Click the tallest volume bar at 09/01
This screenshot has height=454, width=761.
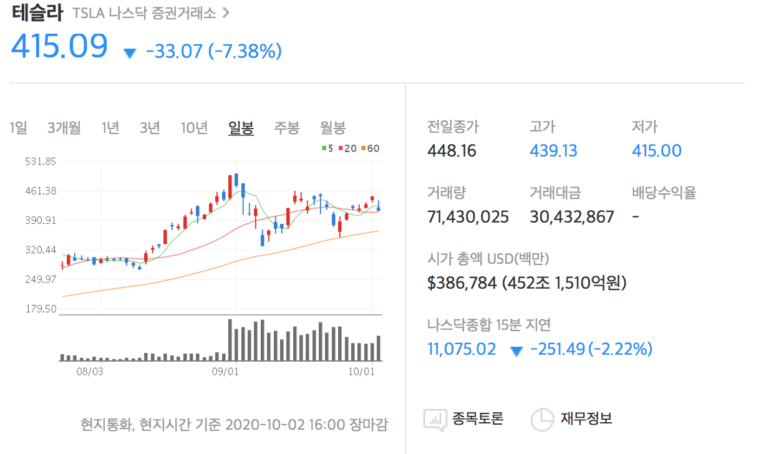pyautogui.click(x=230, y=340)
